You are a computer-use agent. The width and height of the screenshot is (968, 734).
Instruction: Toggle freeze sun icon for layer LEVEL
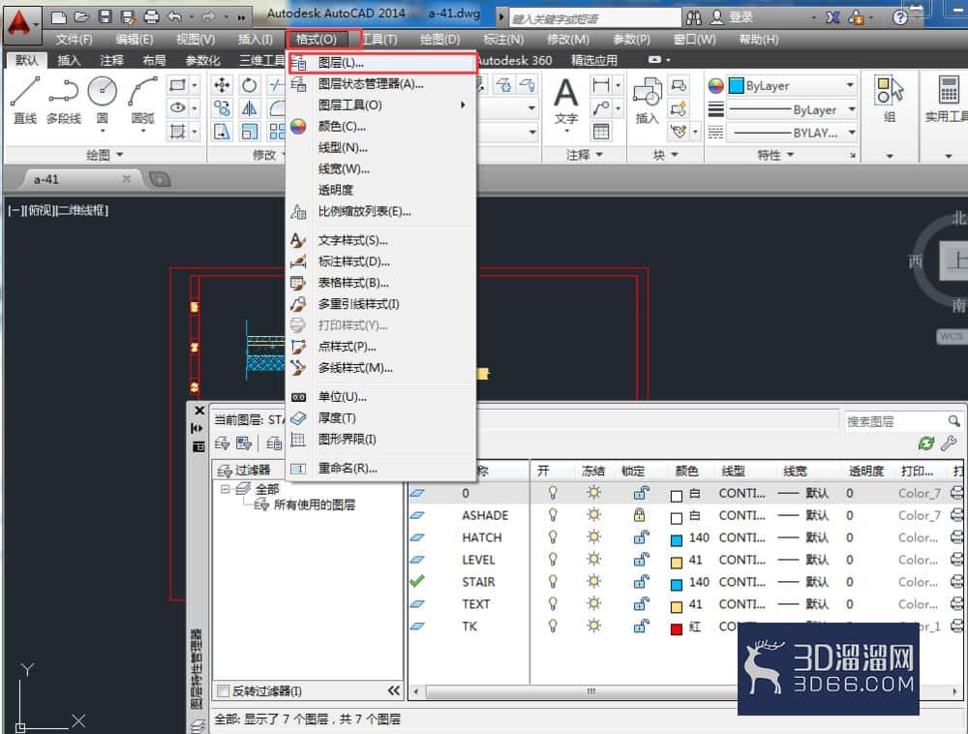(593, 560)
